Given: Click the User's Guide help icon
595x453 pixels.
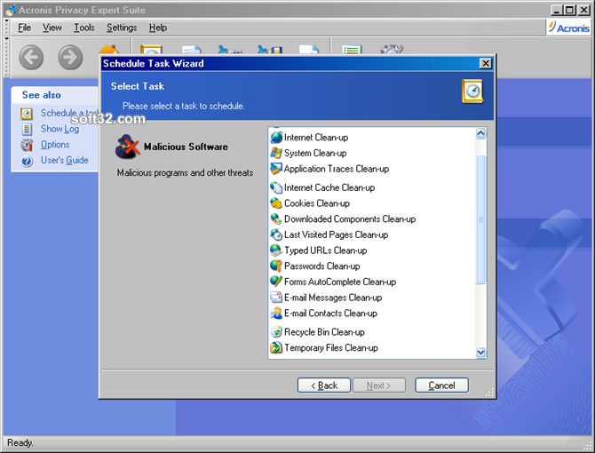Looking at the screenshot, I should 27,161.
